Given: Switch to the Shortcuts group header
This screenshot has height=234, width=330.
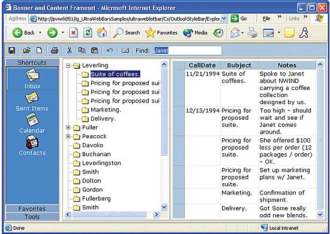Looking at the screenshot, I should point(32,63).
